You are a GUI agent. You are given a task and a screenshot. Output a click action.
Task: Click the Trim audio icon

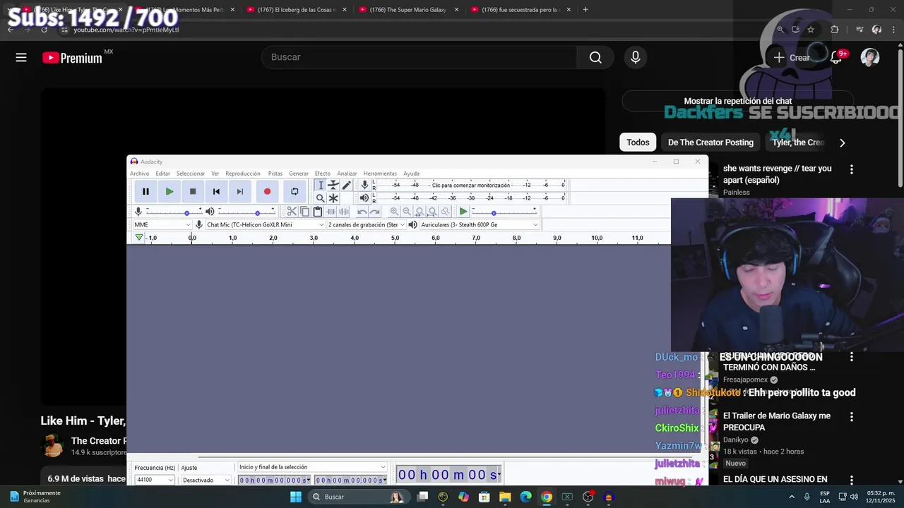click(331, 212)
